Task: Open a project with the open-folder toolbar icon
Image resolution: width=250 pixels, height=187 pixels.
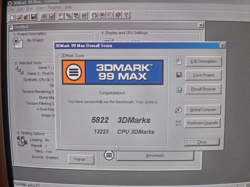Action: 19,17
